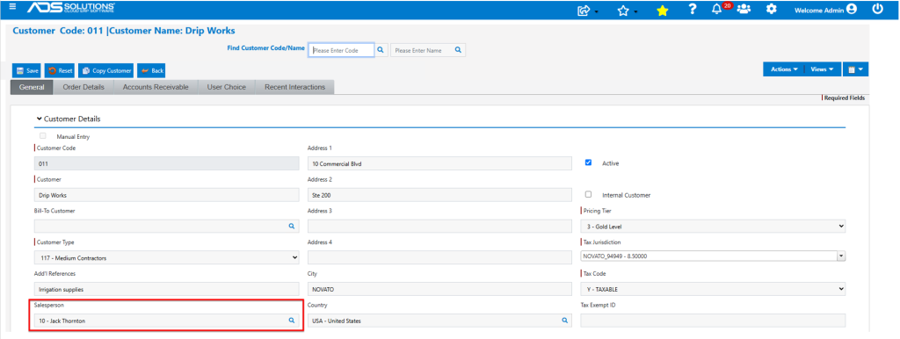Click the Back button
The width and height of the screenshot is (900, 339).
coord(151,70)
